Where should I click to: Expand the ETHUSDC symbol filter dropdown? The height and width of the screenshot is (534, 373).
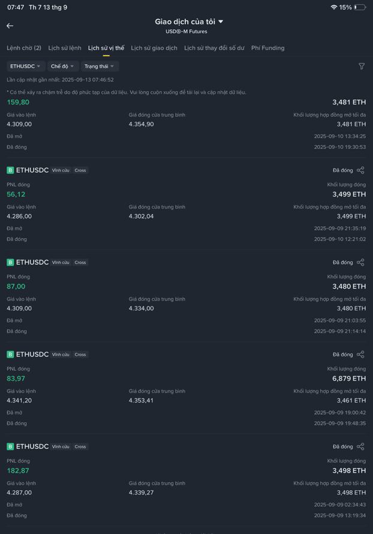coord(25,66)
